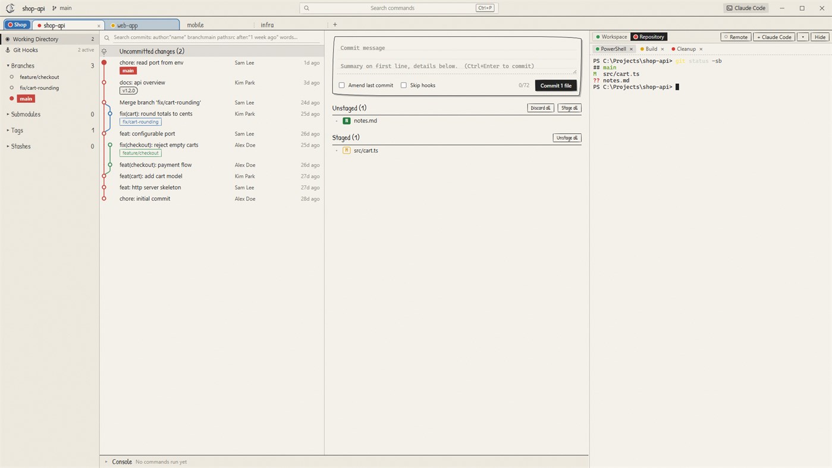This screenshot has width=832, height=468.
Task: Open the mobile repository tab
Action: [x=195, y=25]
